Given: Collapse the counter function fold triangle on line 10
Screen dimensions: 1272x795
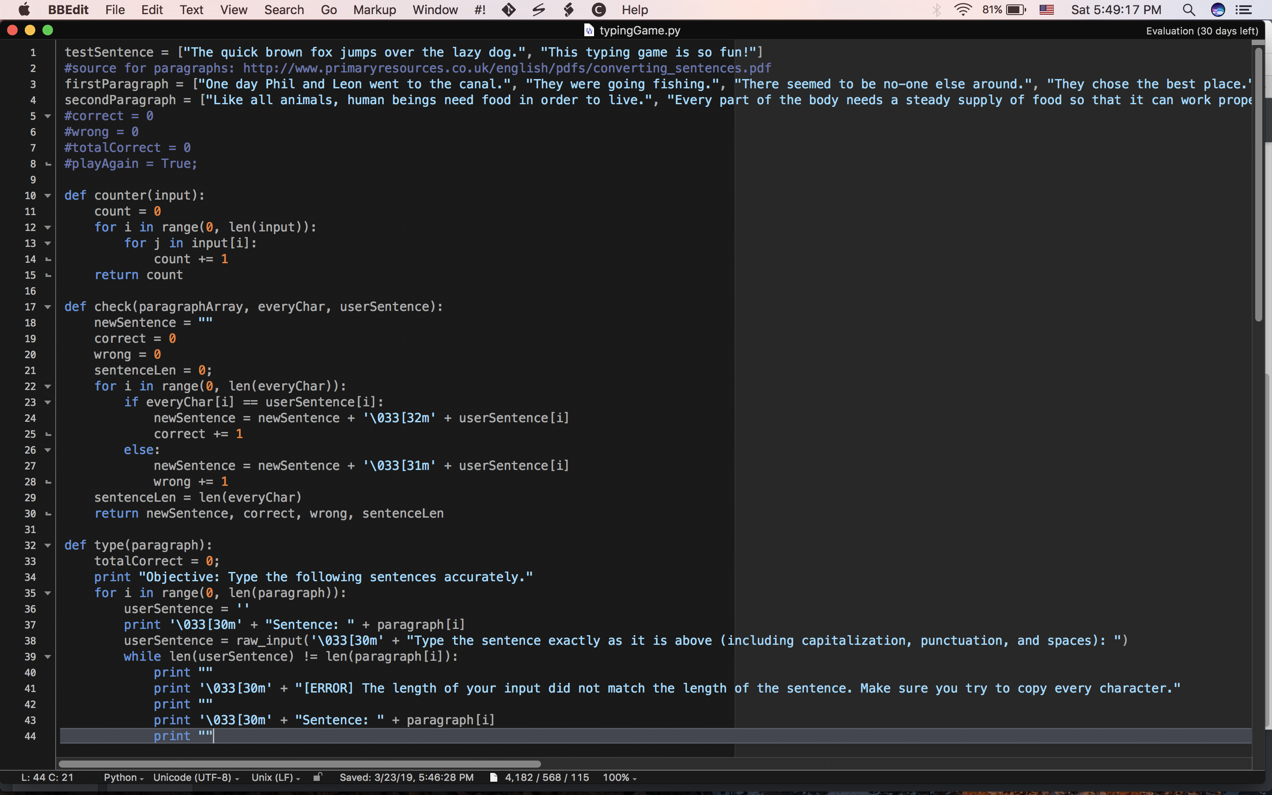Looking at the screenshot, I should [48, 196].
